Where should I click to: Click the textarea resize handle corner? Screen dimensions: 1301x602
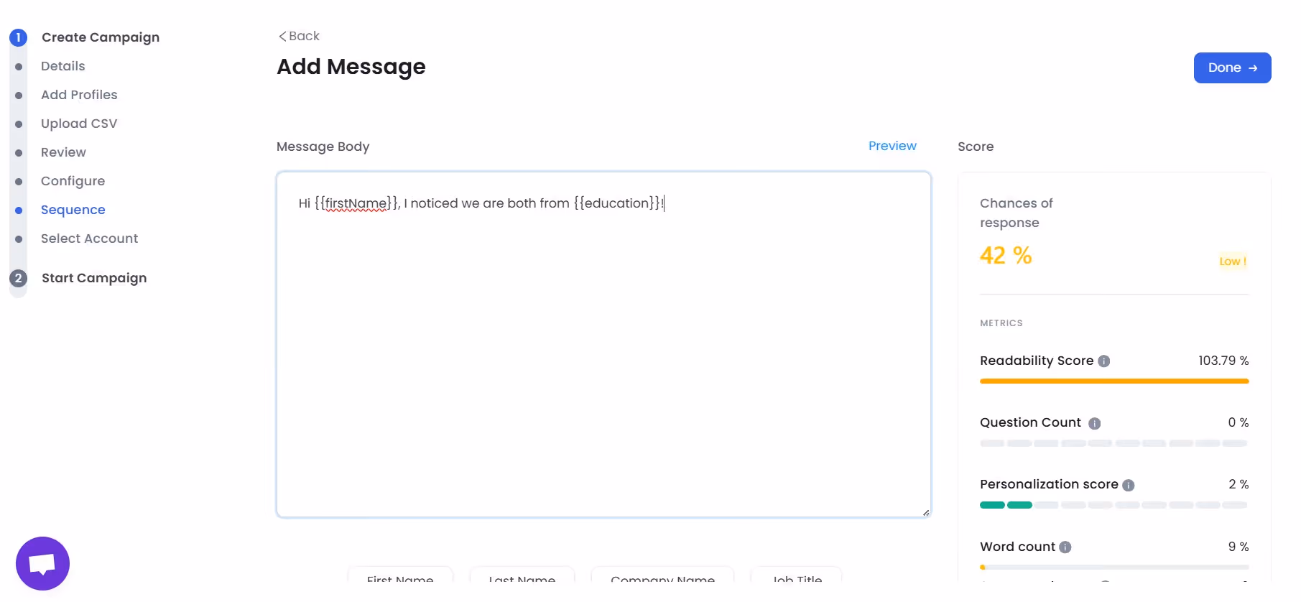coord(926,512)
